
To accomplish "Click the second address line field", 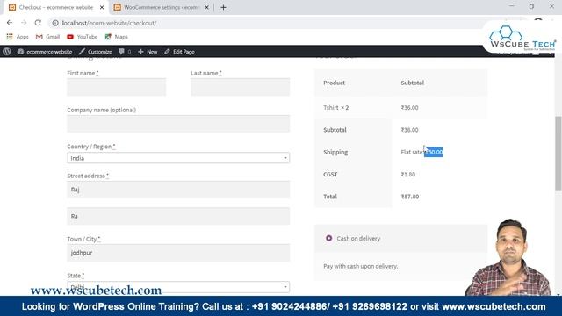I will pos(178,216).
